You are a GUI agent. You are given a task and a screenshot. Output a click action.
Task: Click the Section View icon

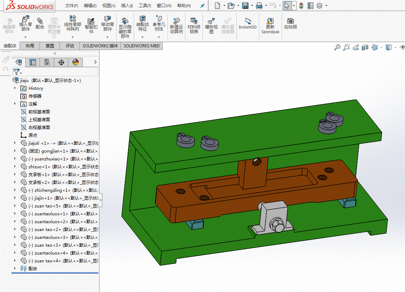365,47
